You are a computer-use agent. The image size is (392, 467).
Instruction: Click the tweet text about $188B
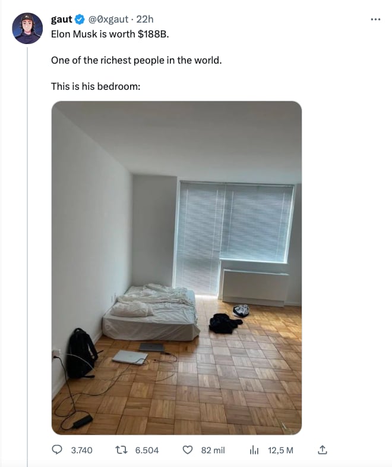[110, 35]
